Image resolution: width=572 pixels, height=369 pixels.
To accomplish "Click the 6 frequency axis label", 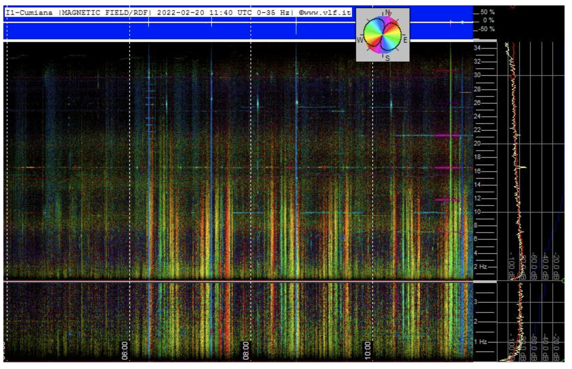I will click(x=476, y=239).
